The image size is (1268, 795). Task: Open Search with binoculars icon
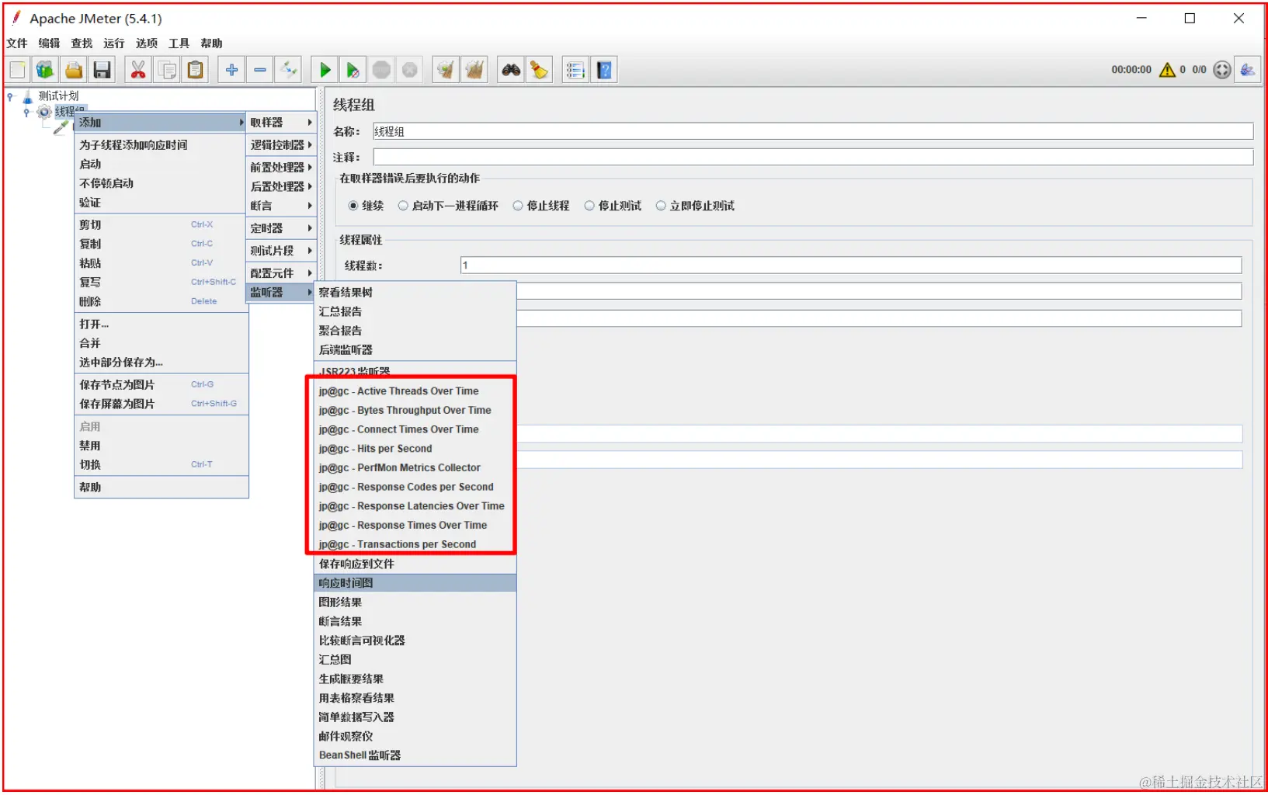(511, 70)
